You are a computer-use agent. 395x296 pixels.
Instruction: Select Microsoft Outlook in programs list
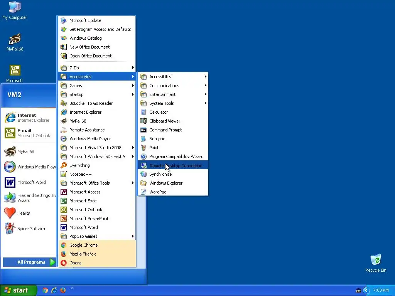point(97,210)
